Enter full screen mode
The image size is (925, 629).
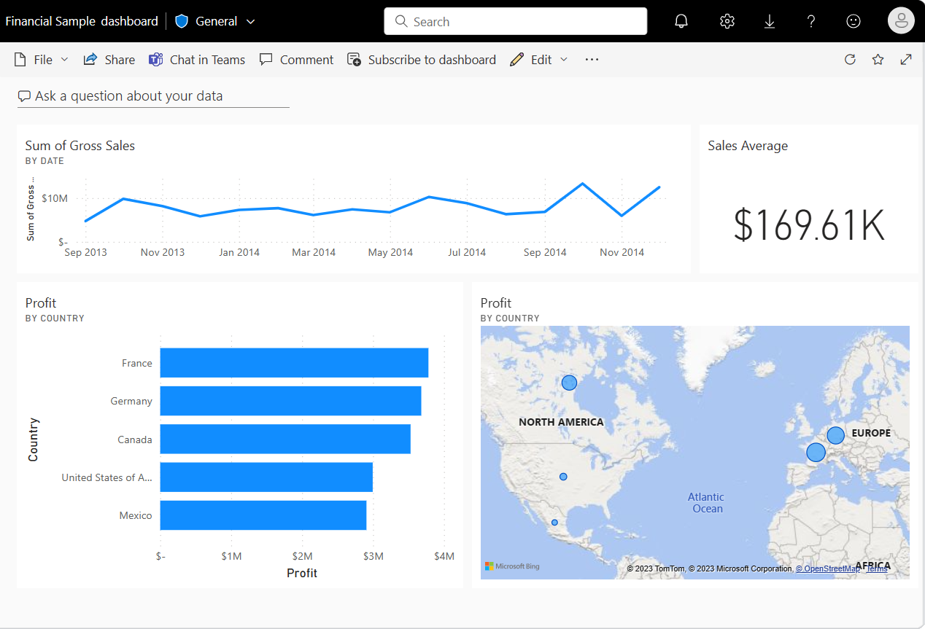[906, 59]
